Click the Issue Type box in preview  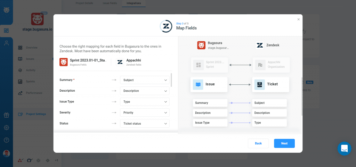tap(210, 123)
